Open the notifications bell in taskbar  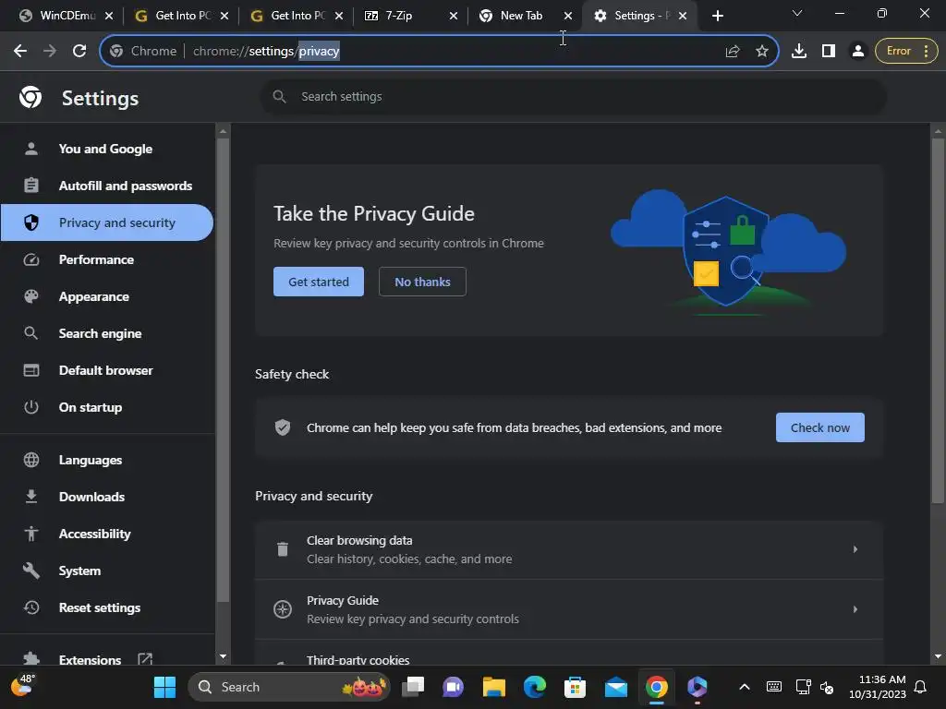point(921,687)
